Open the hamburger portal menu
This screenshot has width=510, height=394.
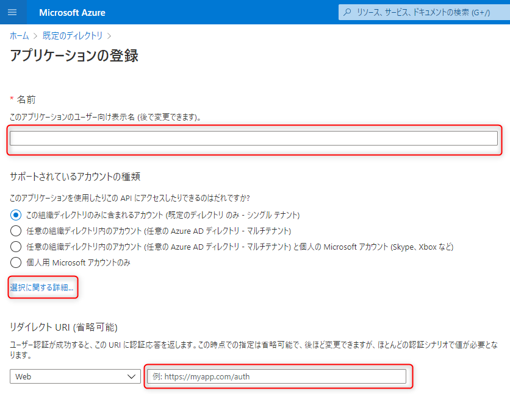[x=12, y=12]
